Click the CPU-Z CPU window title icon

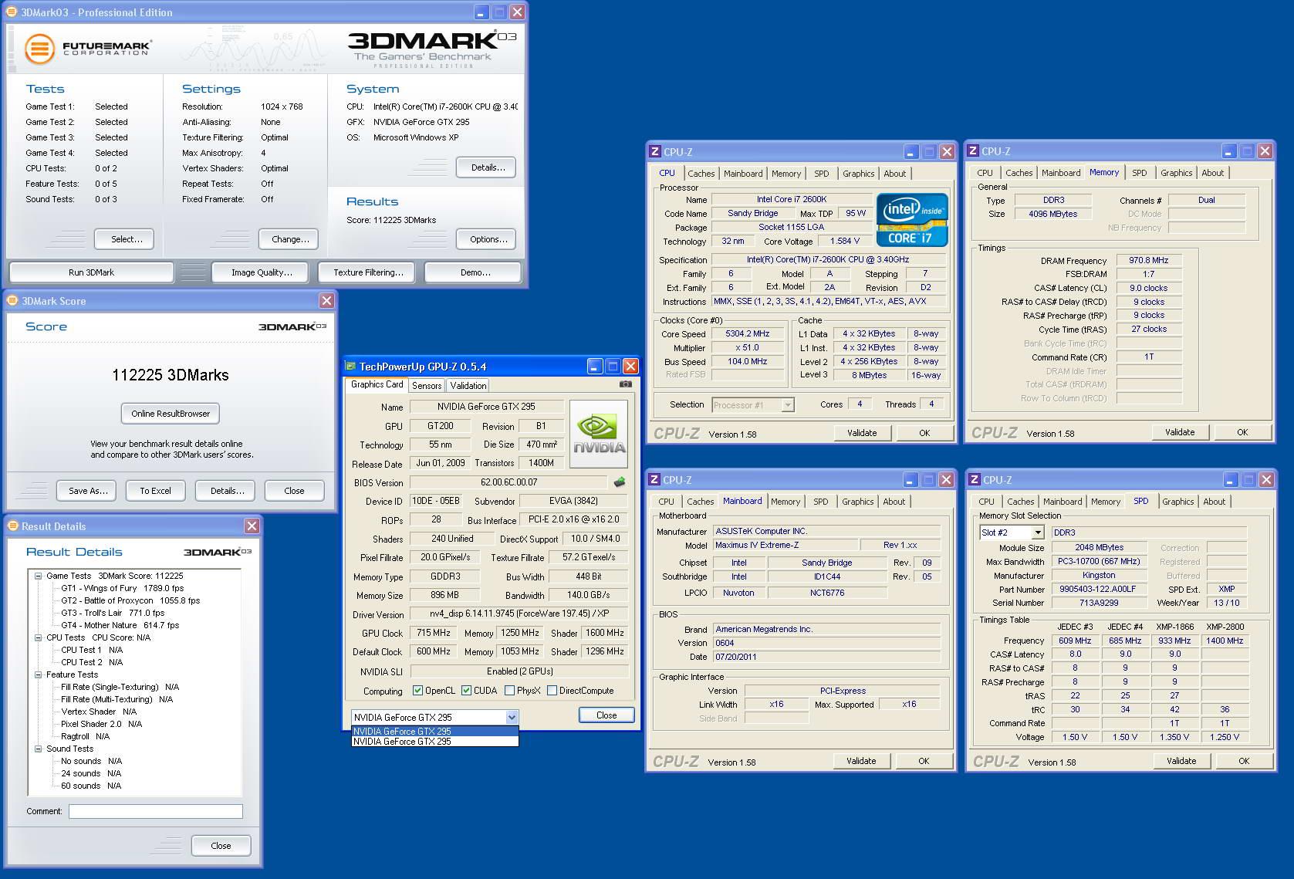[x=655, y=152]
